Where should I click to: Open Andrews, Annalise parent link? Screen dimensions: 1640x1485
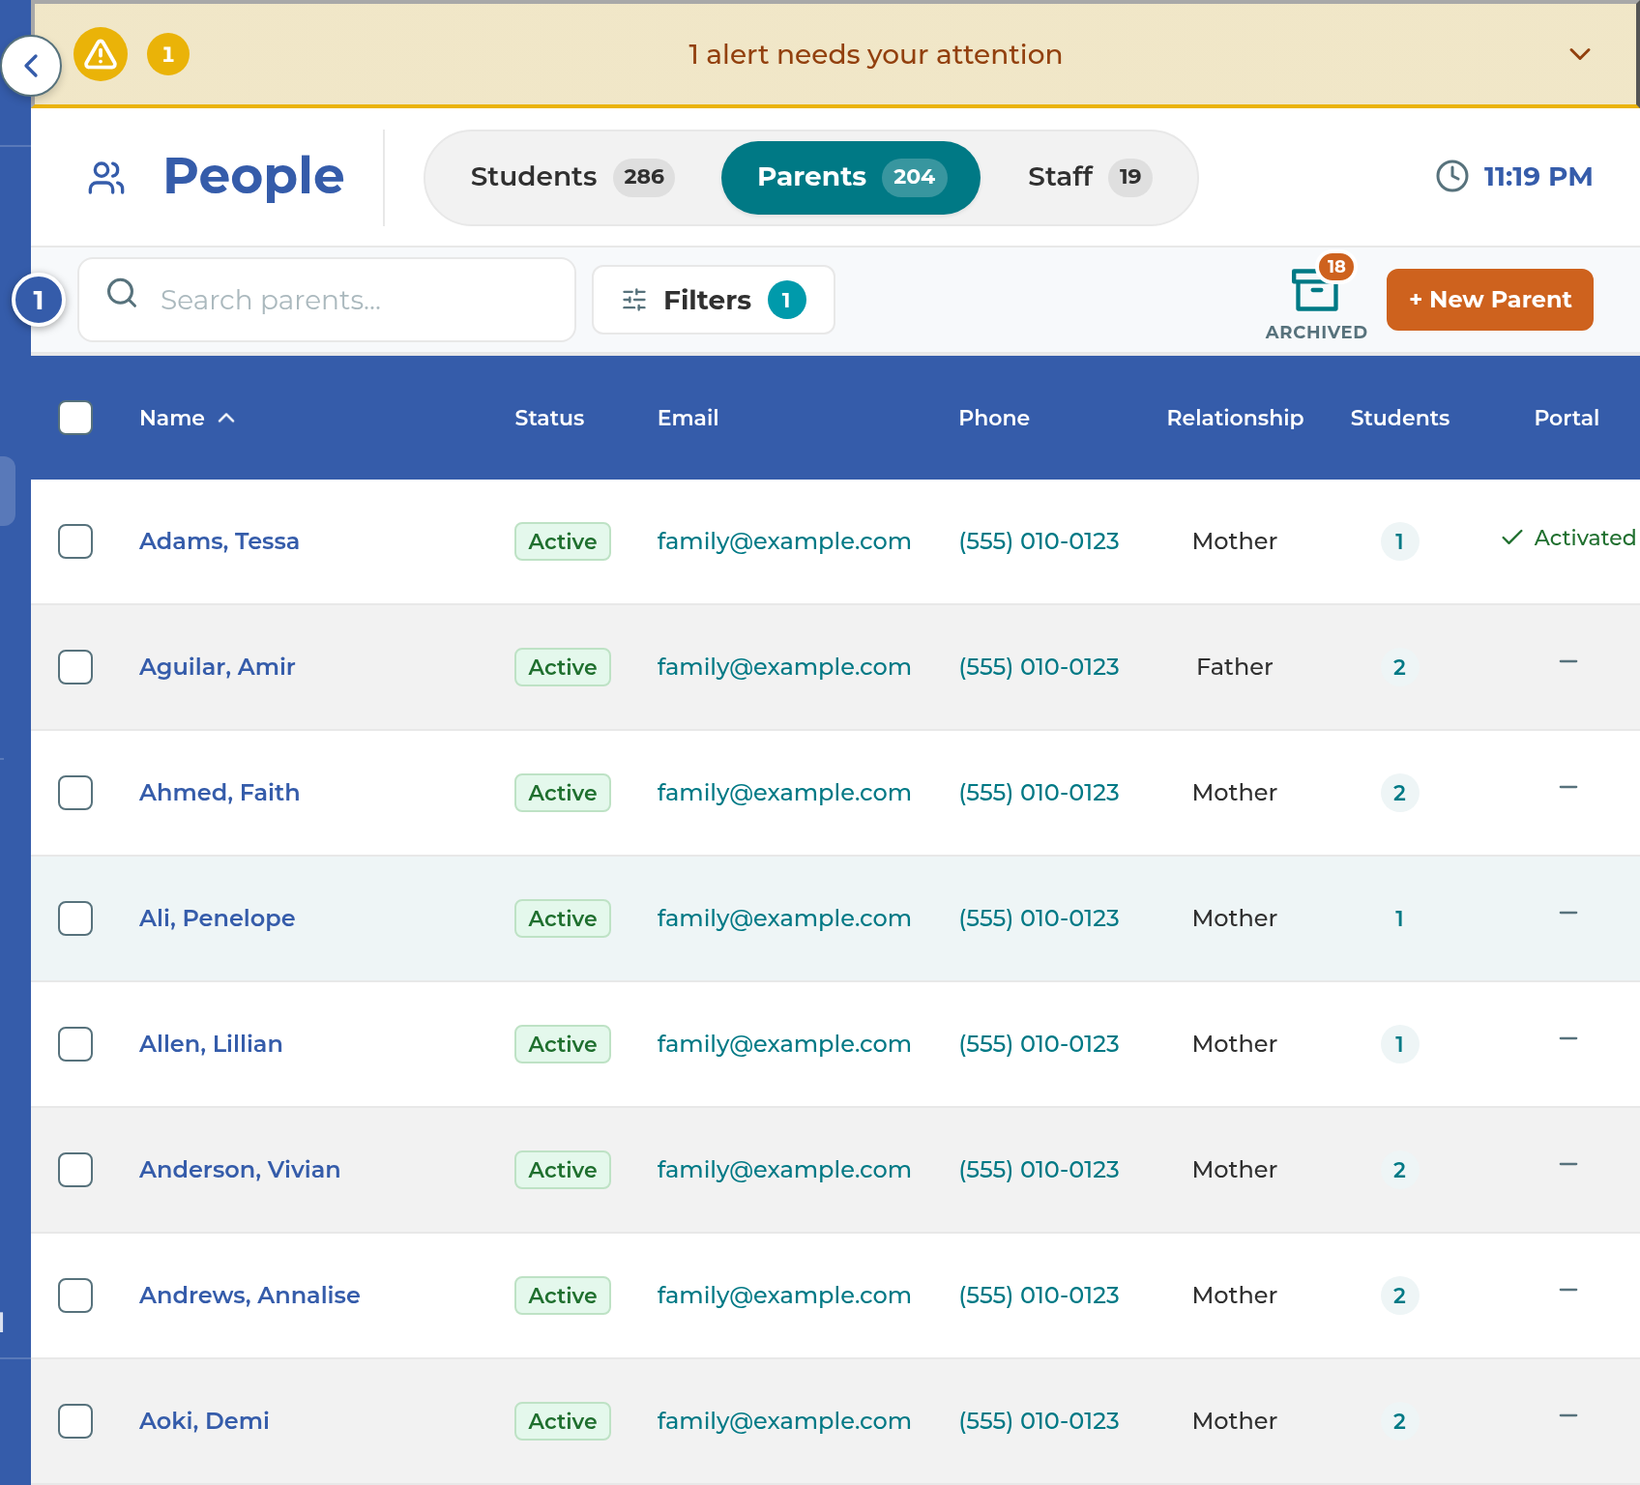pos(249,1296)
